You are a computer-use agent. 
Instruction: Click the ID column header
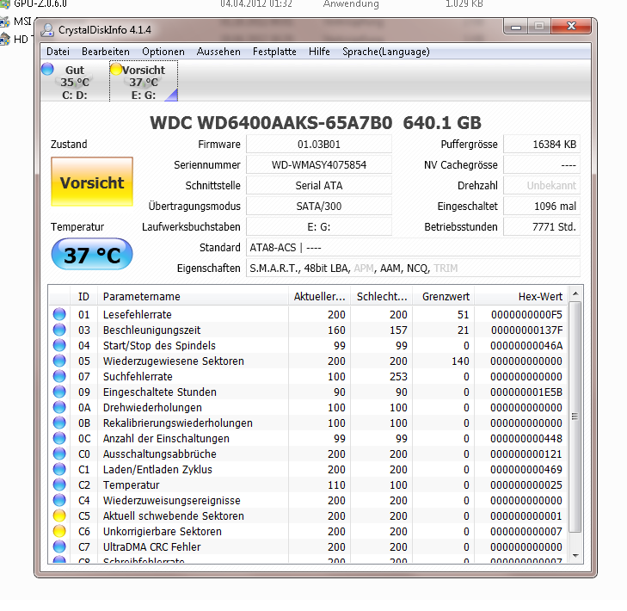(83, 297)
